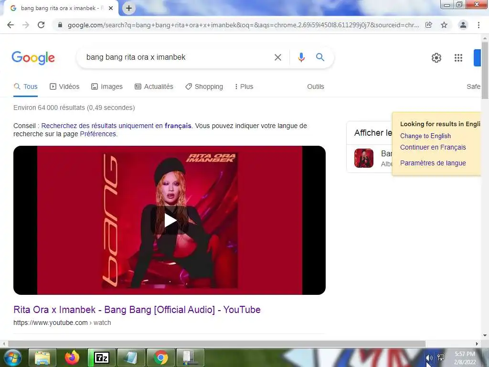Select the Tous results tab
489x367 pixels.
(26, 87)
